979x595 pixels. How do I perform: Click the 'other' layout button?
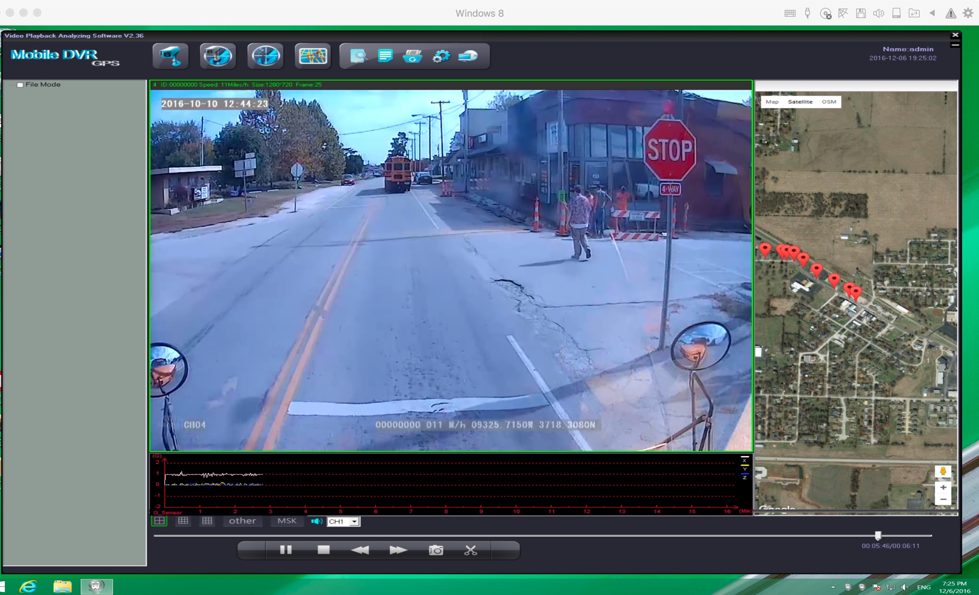coord(242,521)
